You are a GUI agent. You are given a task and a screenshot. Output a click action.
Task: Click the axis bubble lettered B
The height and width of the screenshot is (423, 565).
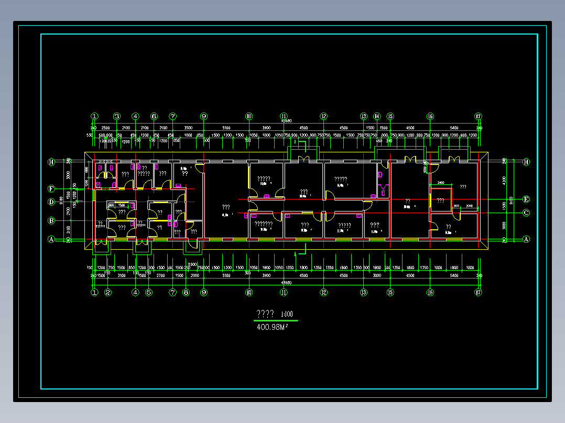click(51, 221)
